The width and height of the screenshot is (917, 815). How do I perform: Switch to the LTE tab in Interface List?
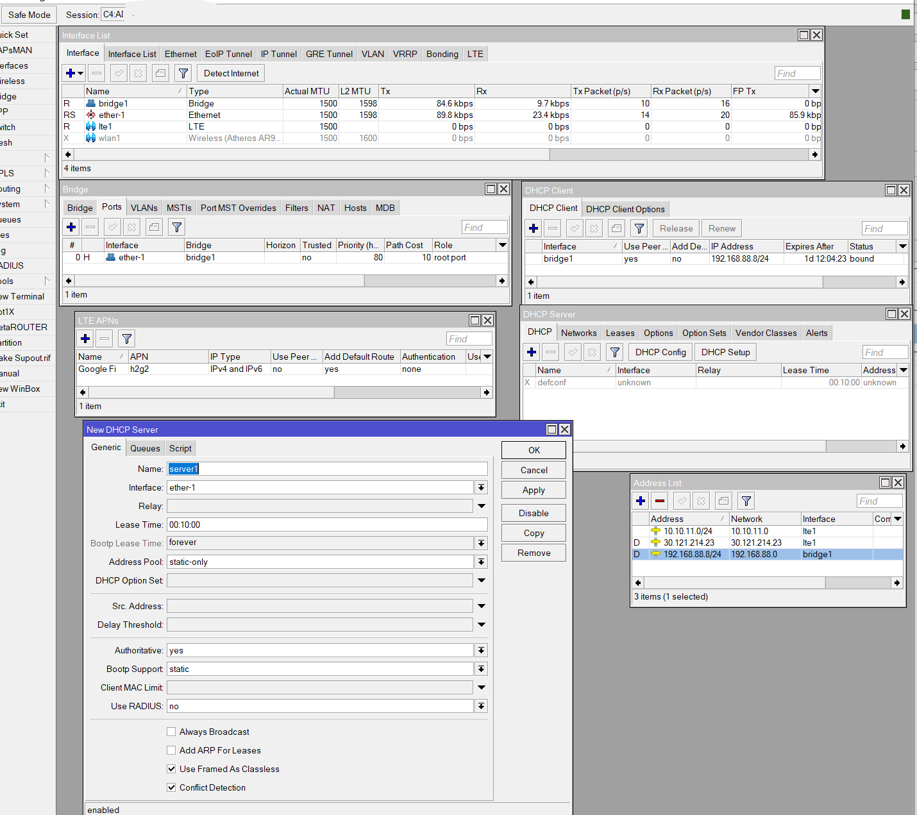(x=475, y=54)
